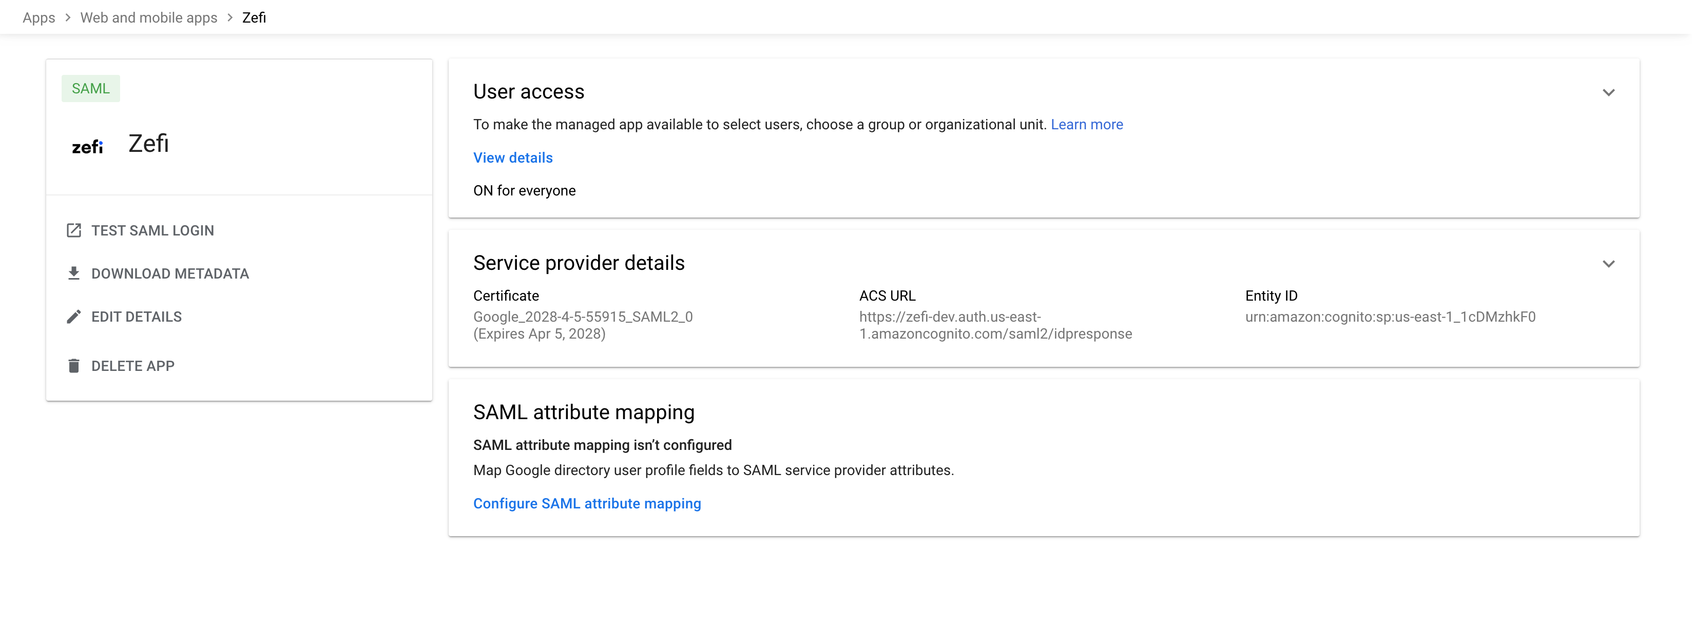The height and width of the screenshot is (630, 1692).
Task: Go to Apps in the breadcrumb
Action: pos(39,18)
